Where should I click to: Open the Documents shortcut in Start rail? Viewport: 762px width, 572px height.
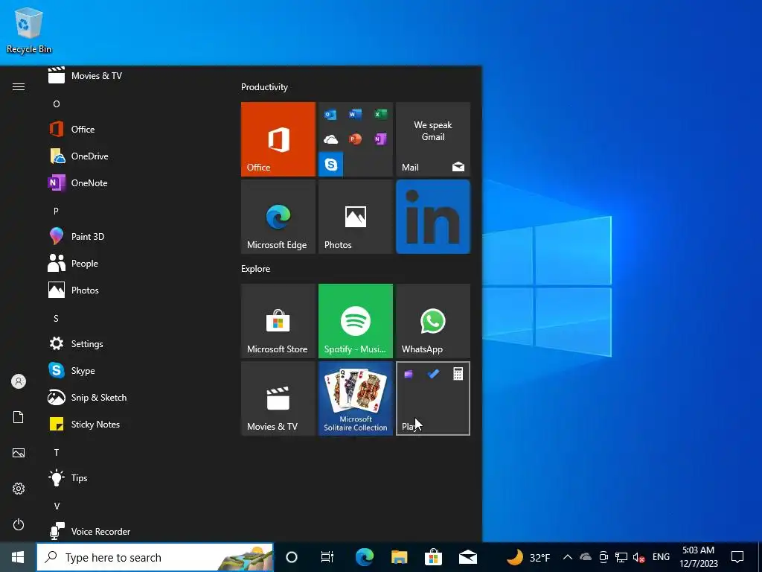[x=19, y=417]
